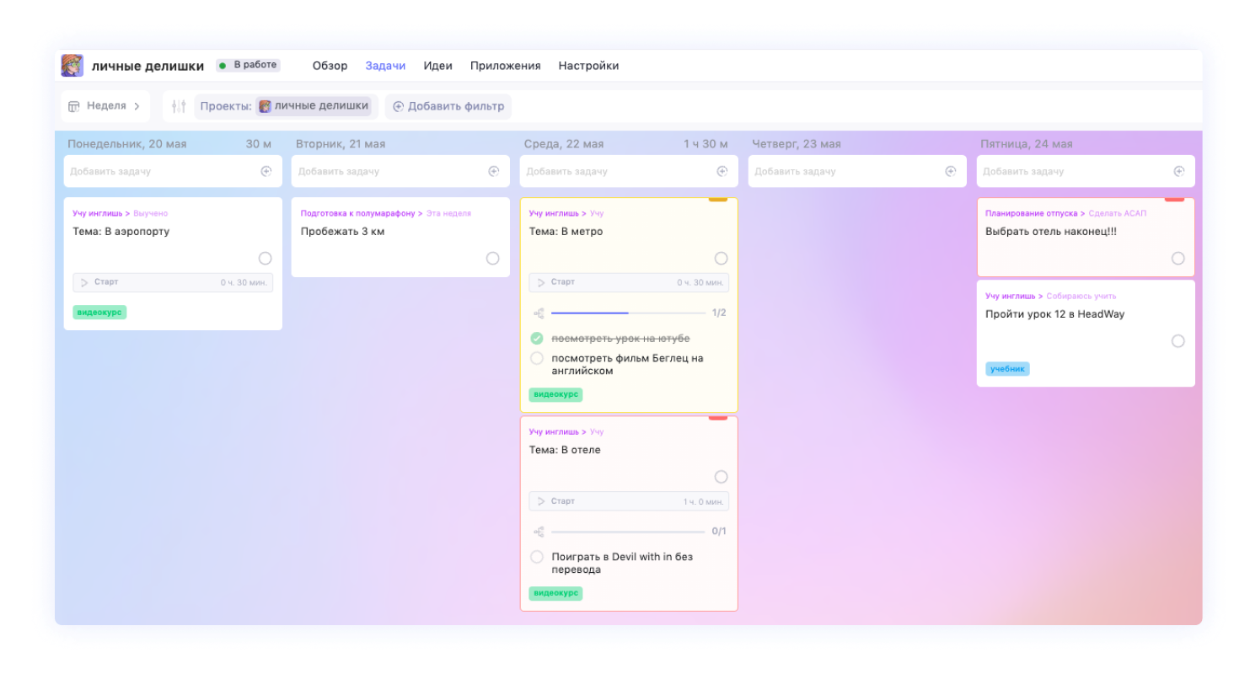This screenshot has height=674, width=1234.
Task: Open the В работе project status dropdown
Action: click(248, 66)
